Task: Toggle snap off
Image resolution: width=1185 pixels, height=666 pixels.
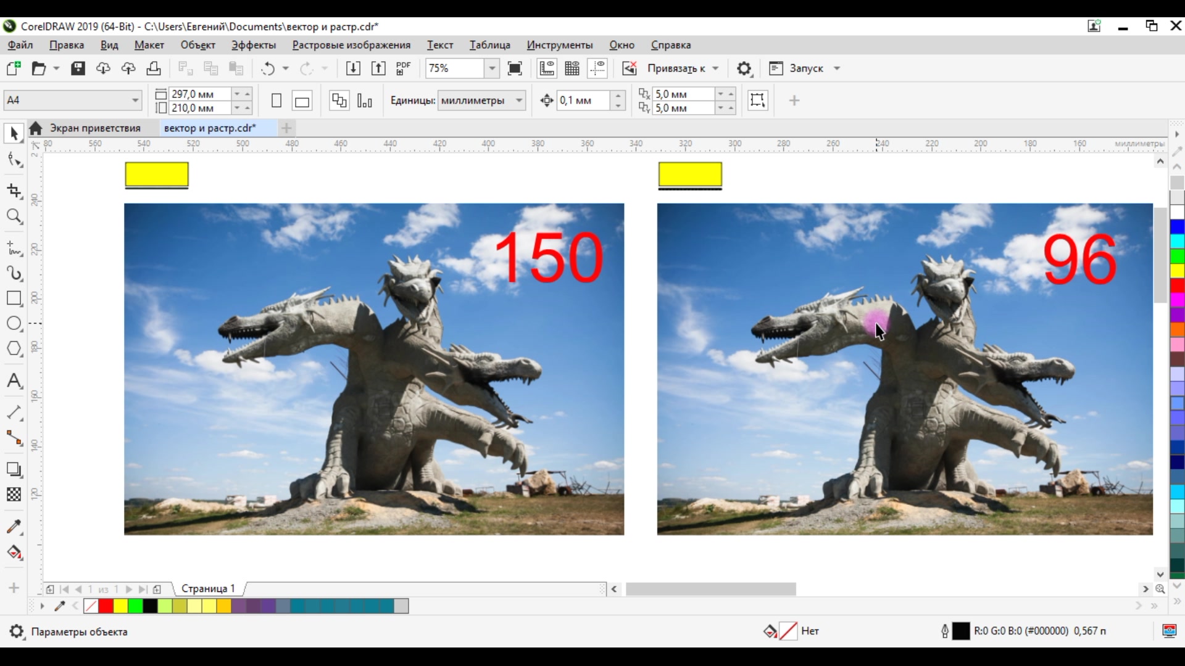Action: (629, 68)
